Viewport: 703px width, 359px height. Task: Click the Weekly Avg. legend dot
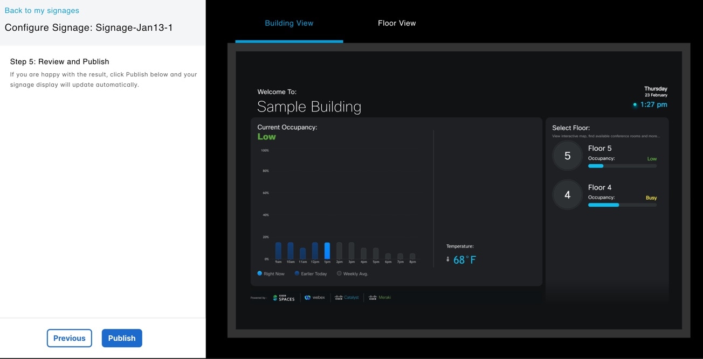tap(339, 273)
